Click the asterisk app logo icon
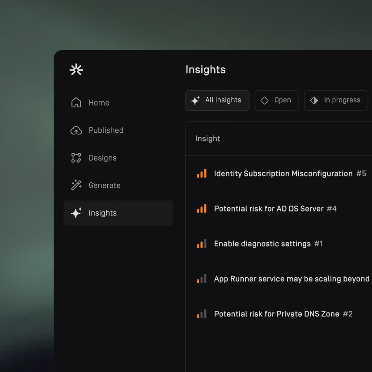This screenshot has width=372, height=372. (76, 69)
